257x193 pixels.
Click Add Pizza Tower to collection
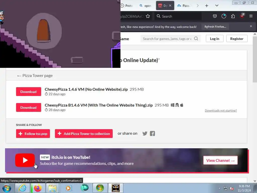click(84, 134)
